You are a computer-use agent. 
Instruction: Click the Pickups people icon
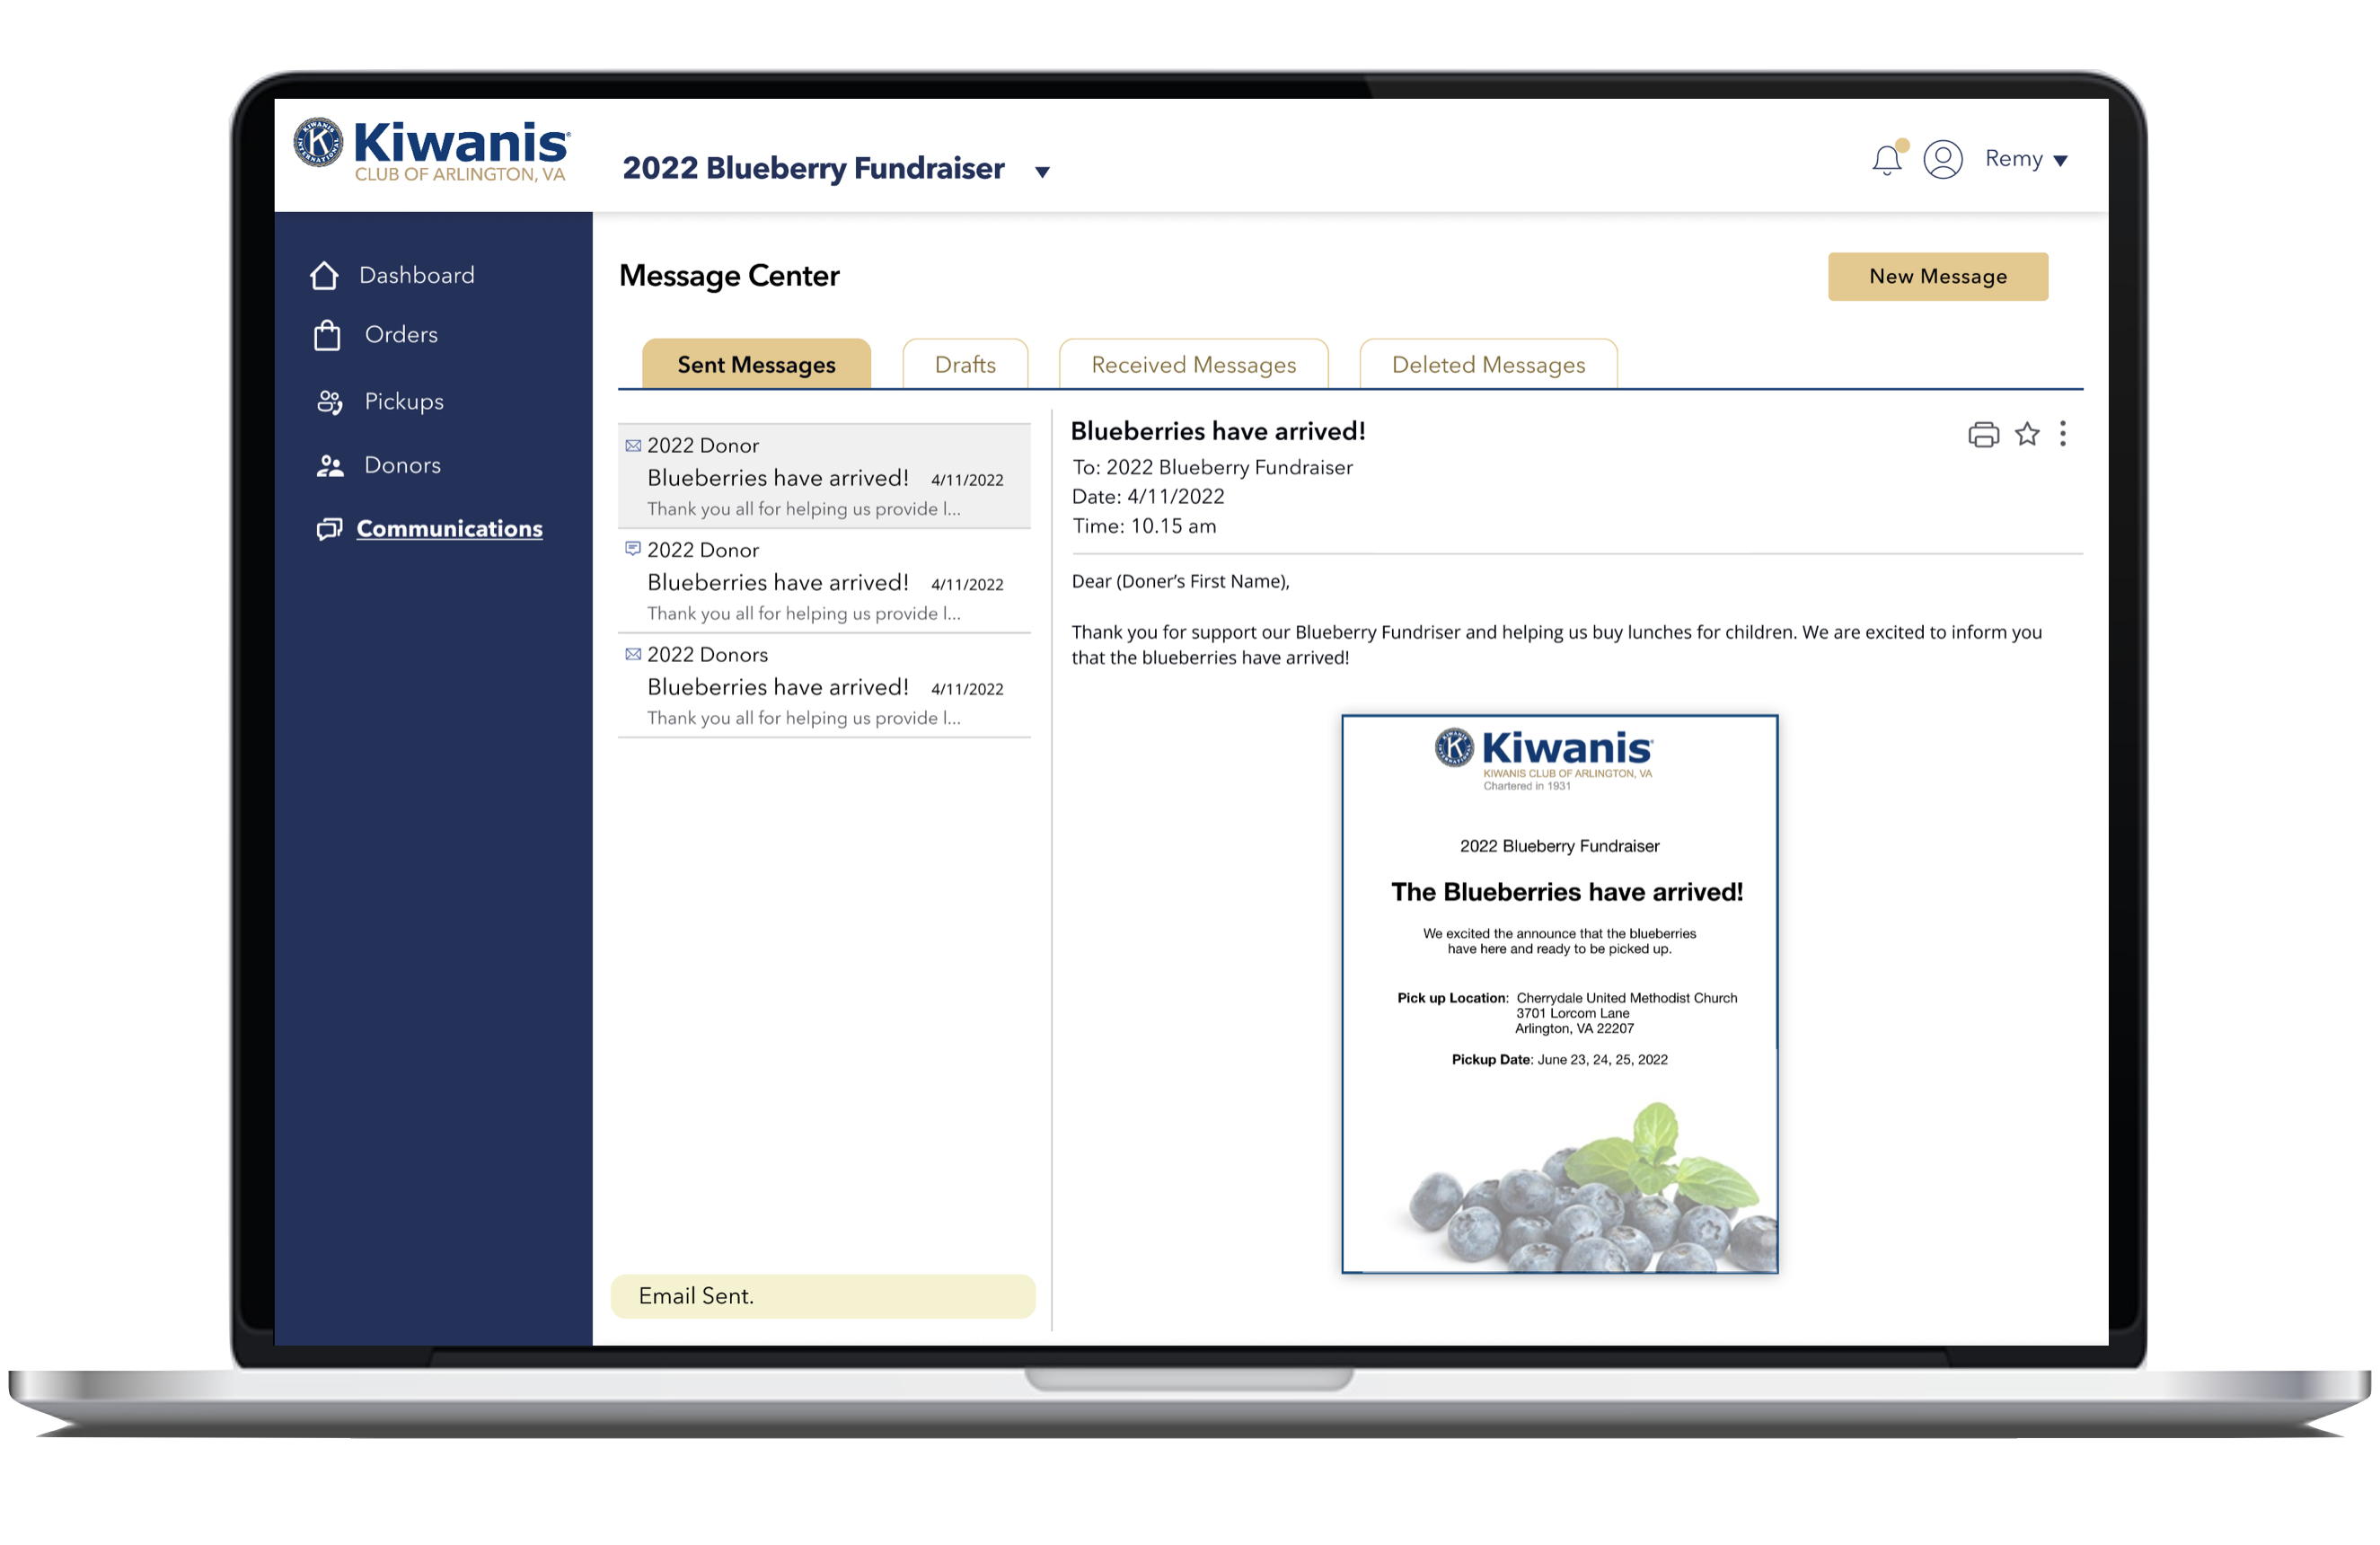click(329, 402)
